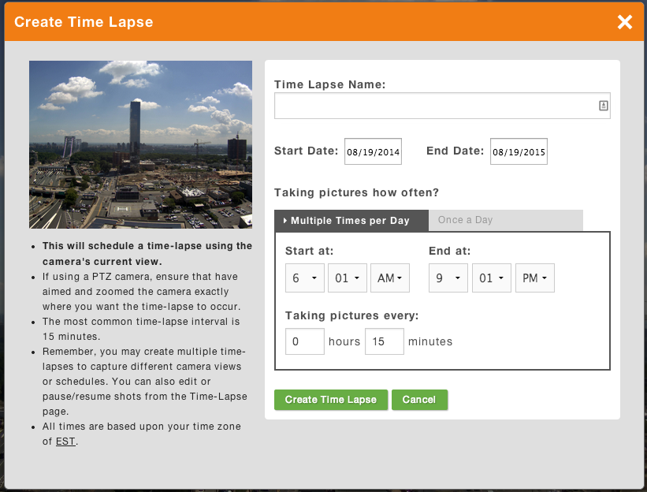The height and width of the screenshot is (492, 647).
Task: Click the Create Time Lapse green button
Action: (331, 400)
